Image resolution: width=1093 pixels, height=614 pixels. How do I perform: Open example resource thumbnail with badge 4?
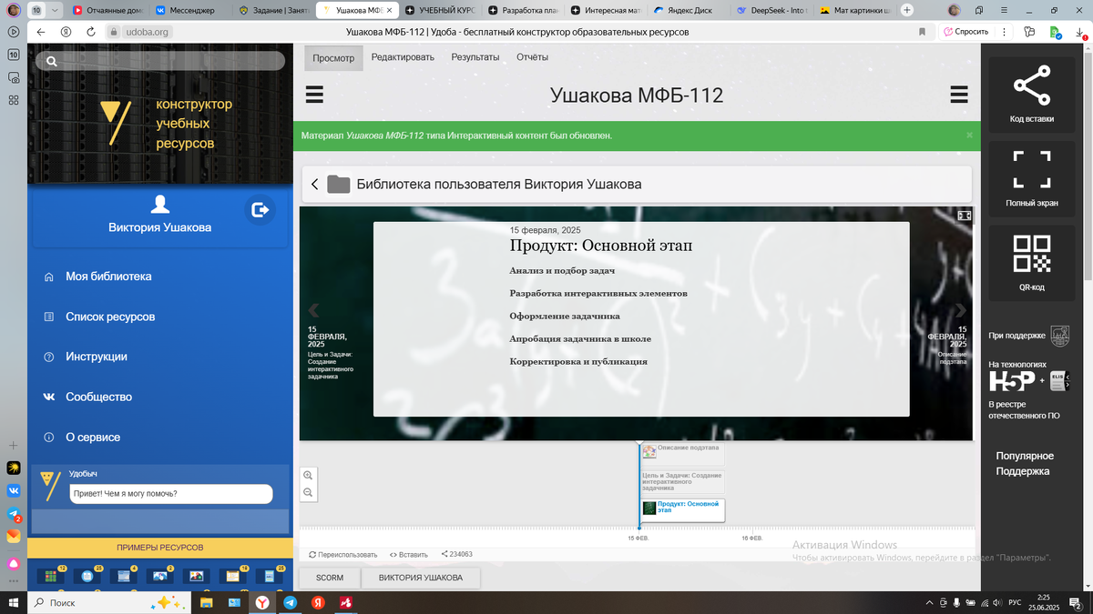(x=122, y=576)
